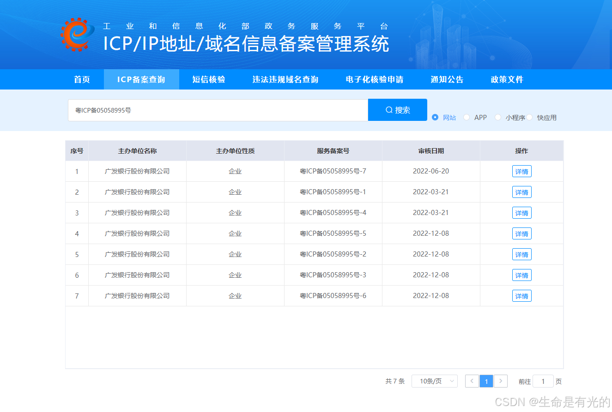Switch to the 首页 tab
The image size is (612, 412).
[82, 79]
